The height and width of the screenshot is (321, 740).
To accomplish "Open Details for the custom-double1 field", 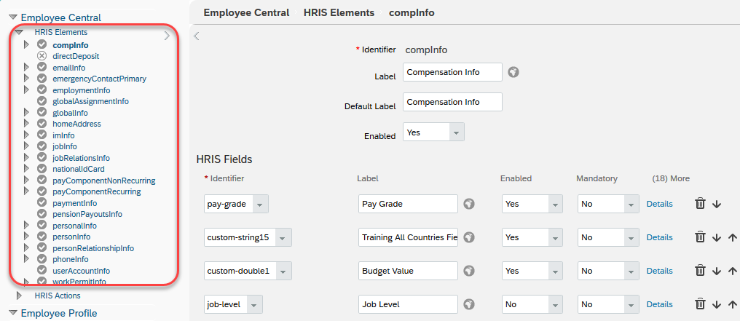I will 659,271.
